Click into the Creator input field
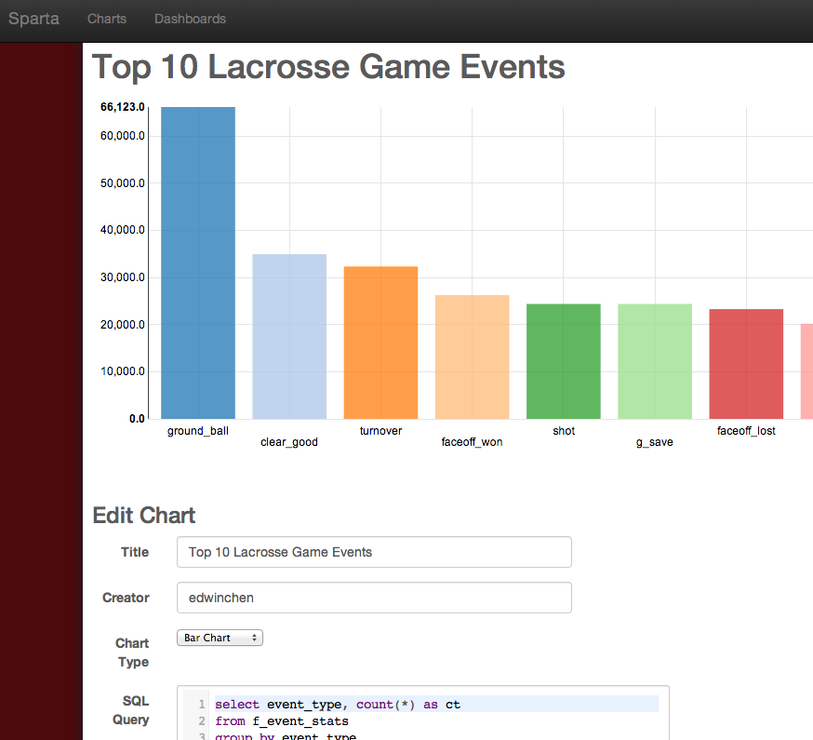 [x=374, y=598]
